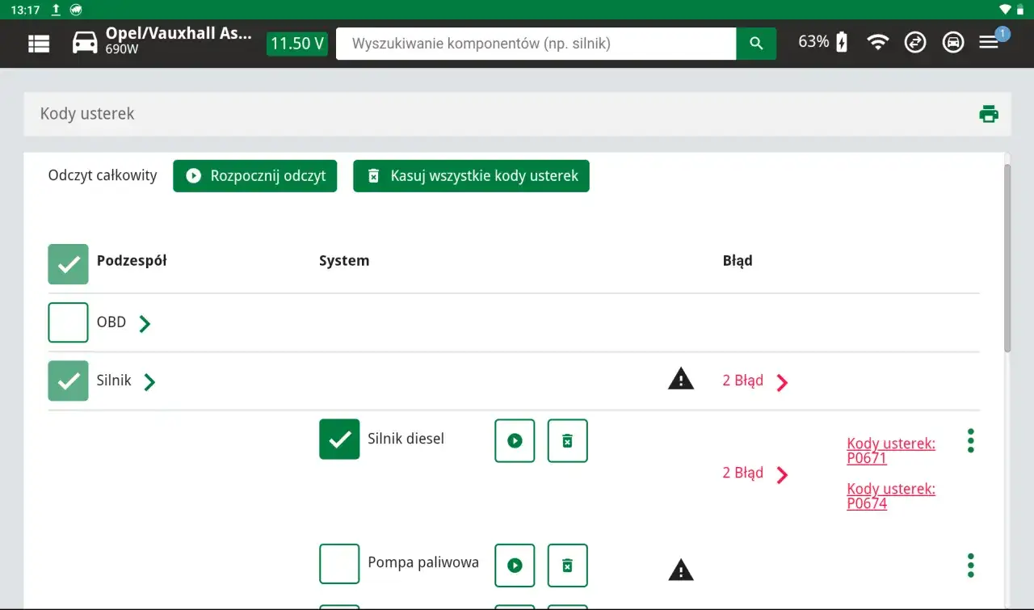The image size is (1034, 610).
Task: Expand the Silnik row chevron
Action: pyautogui.click(x=149, y=382)
